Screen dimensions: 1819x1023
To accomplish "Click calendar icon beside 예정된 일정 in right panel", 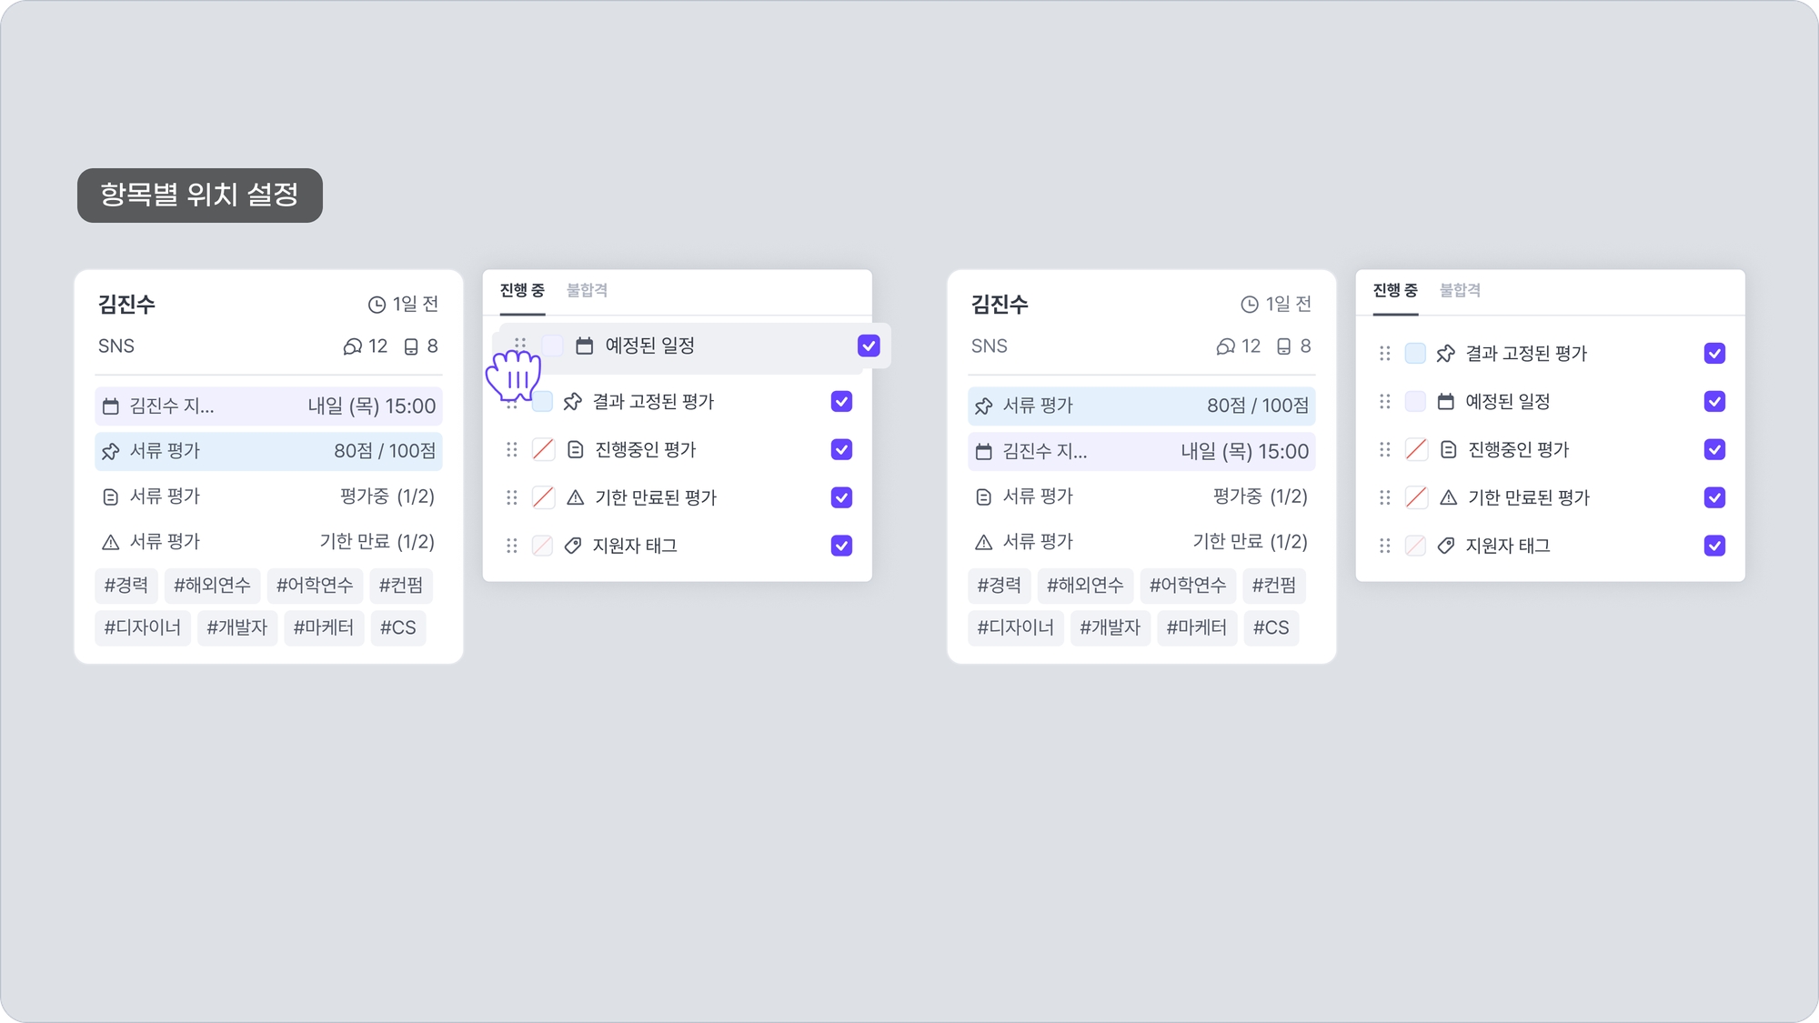I will [x=1445, y=401].
